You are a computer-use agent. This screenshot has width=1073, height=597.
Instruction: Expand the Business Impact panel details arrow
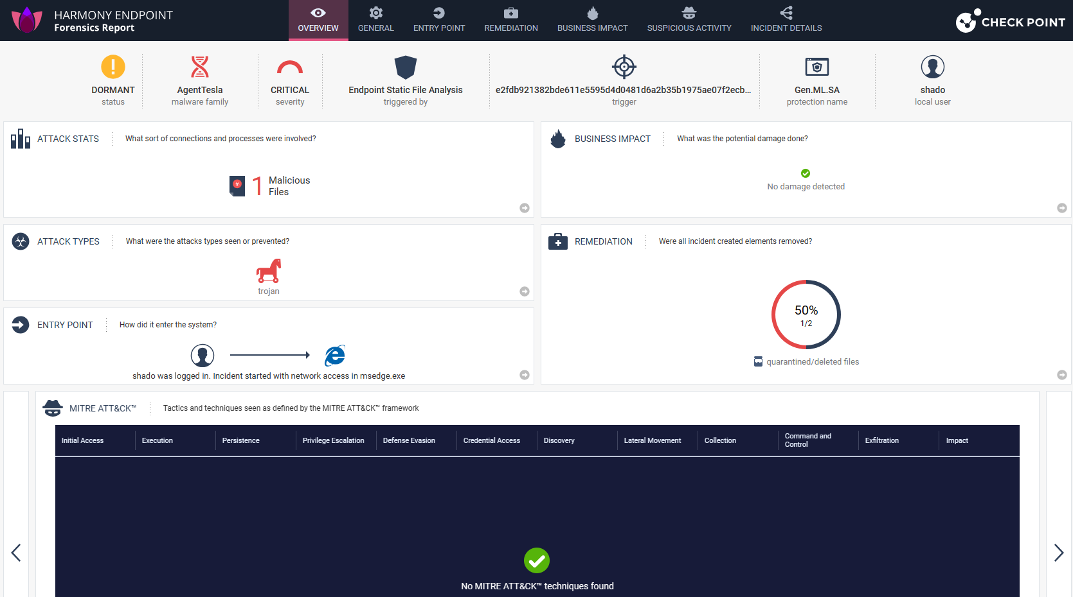point(1062,208)
